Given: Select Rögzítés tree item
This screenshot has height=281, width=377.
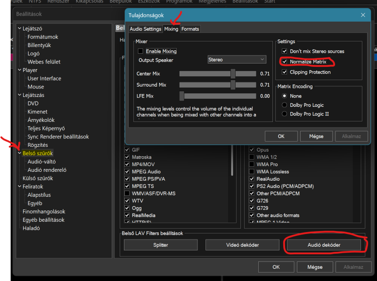Looking at the screenshot, I should 38,145.
